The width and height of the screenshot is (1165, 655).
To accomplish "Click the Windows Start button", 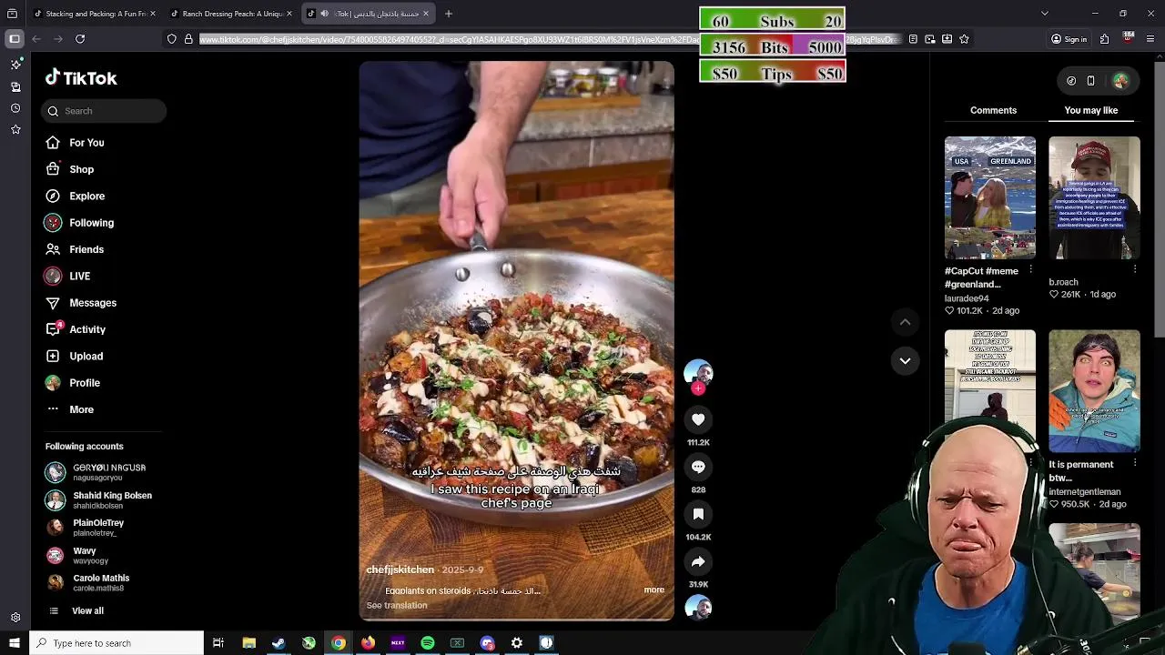I will pyautogui.click(x=14, y=643).
